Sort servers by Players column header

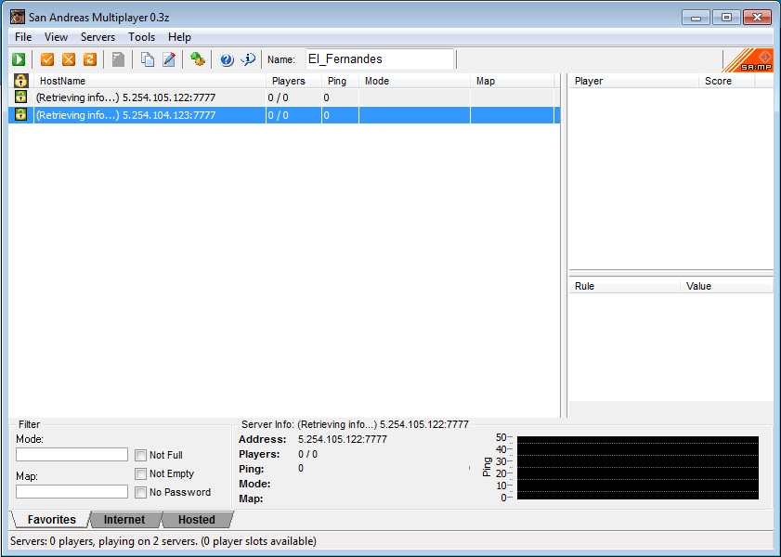tap(293, 81)
